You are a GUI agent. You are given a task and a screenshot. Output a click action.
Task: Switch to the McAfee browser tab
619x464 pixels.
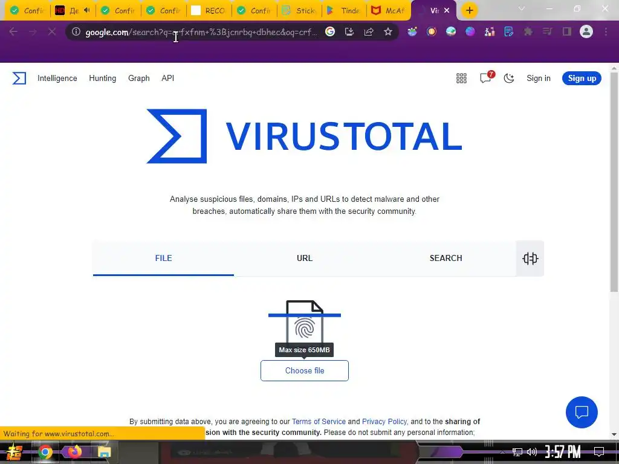click(389, 11)
